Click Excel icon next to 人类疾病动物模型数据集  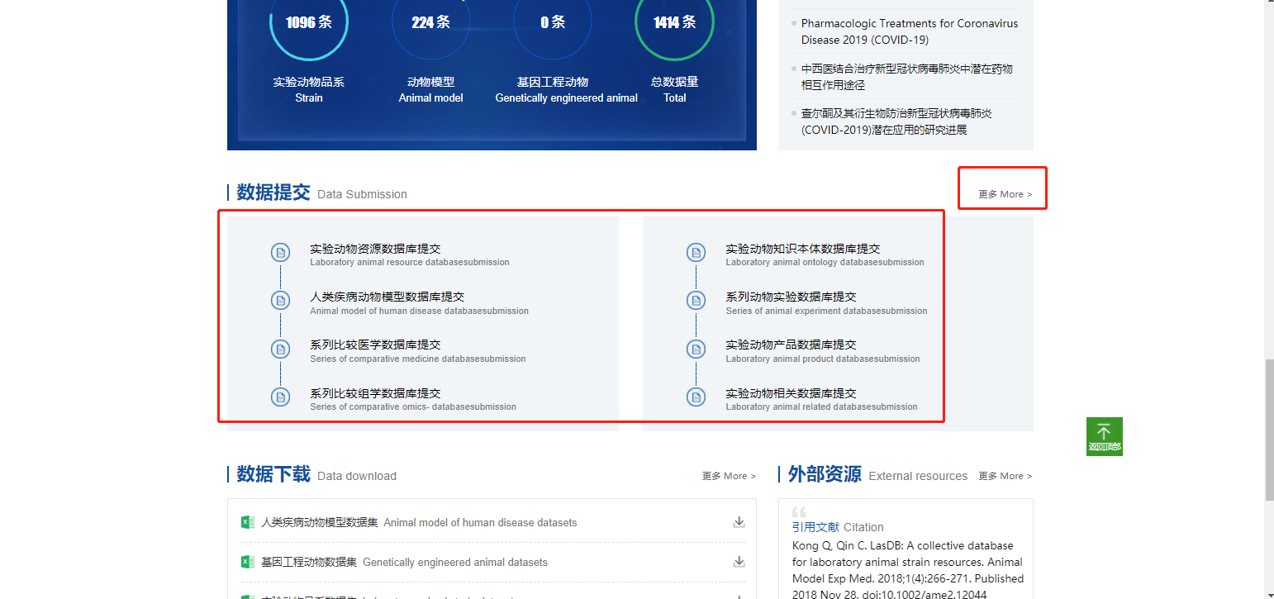click(247, 522)
